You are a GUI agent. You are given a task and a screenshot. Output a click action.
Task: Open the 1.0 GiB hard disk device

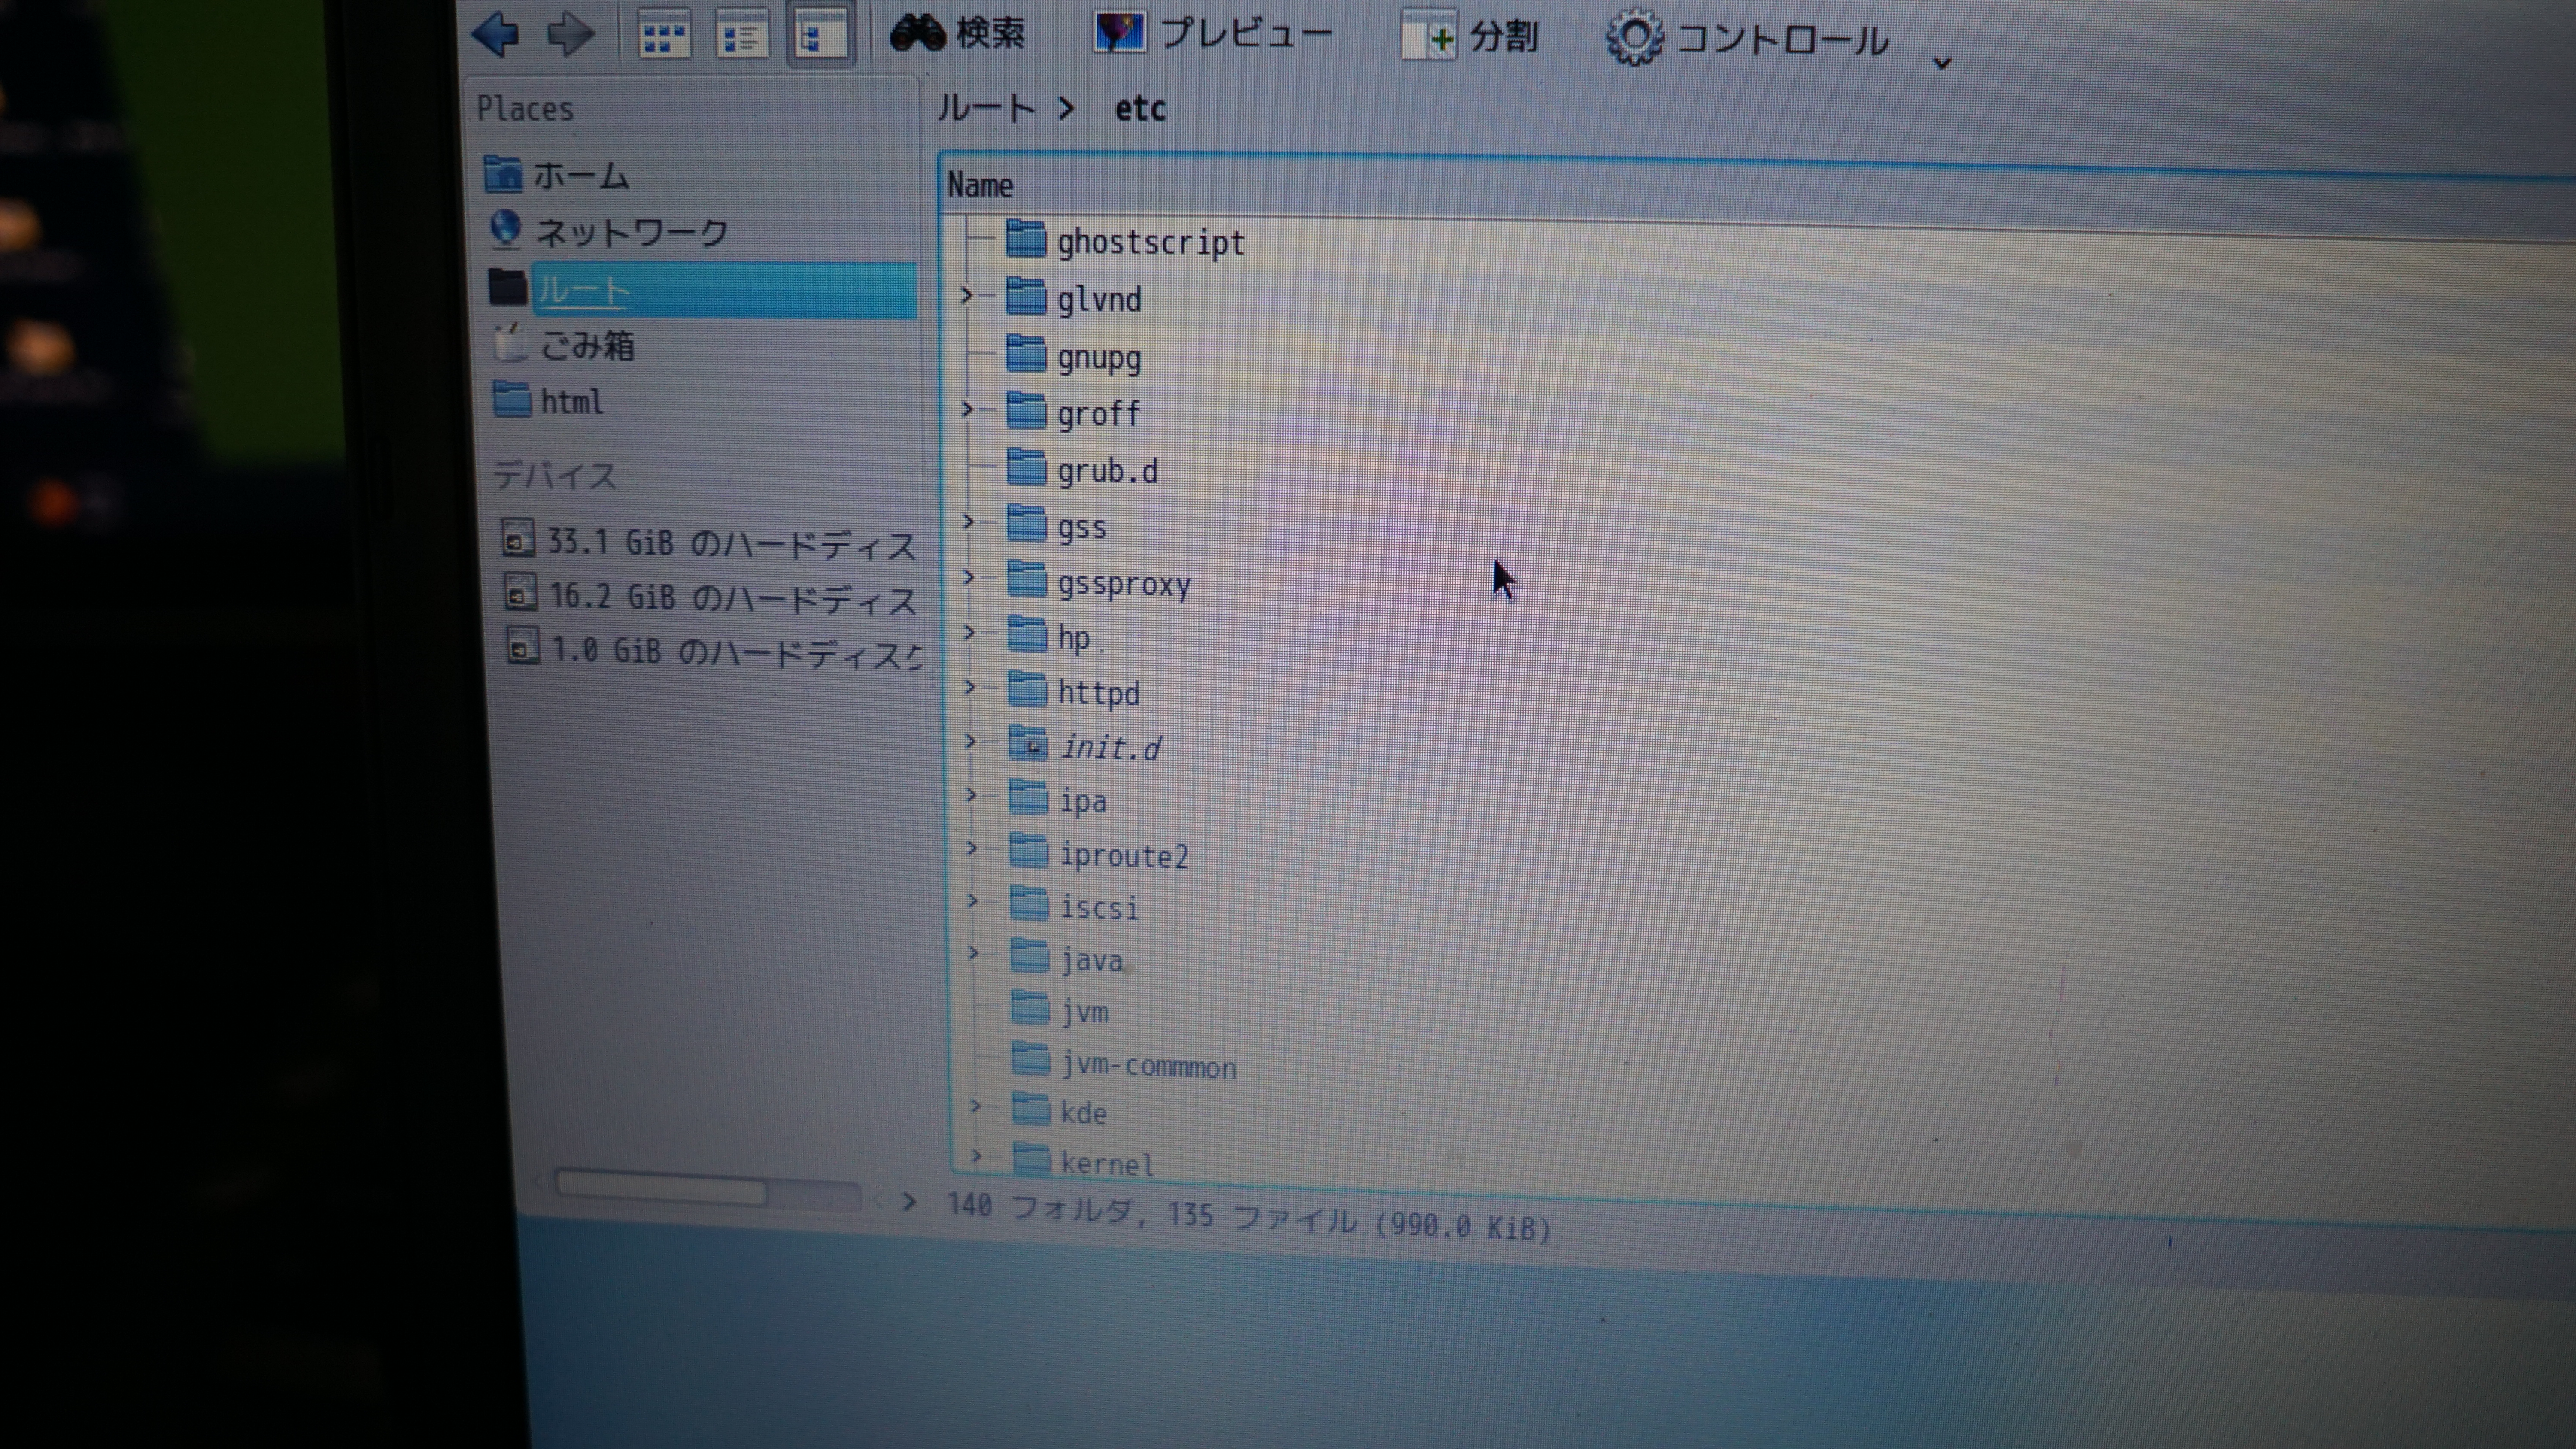(x=714, y=651)
